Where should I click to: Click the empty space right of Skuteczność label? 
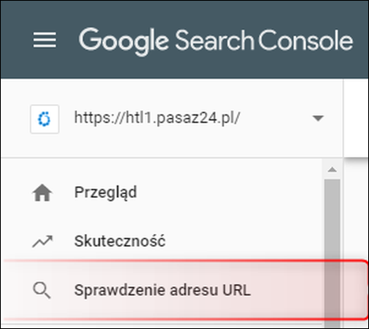(x=242, y=241)
